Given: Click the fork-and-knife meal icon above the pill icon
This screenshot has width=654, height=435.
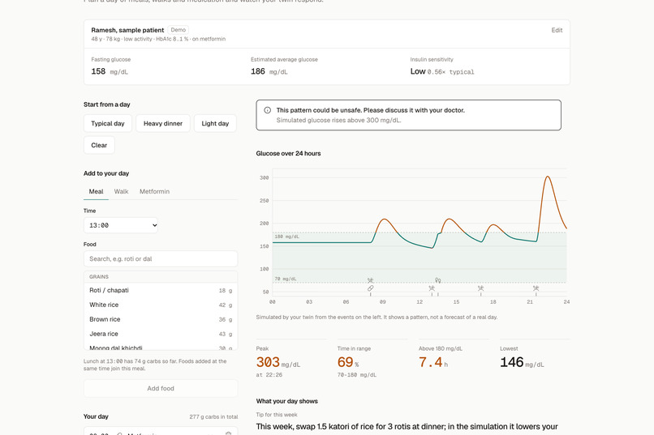Looking at the screenshot, I should tap(370, 280).
